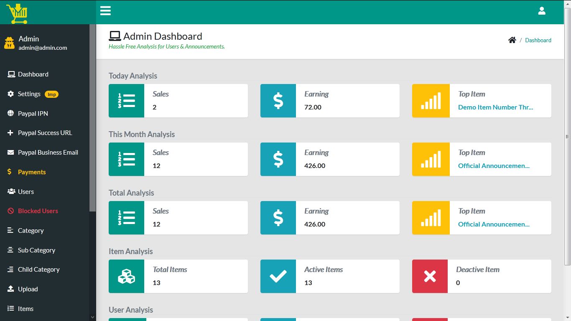Click the plus icon beside Paypal Success URL

10,132
